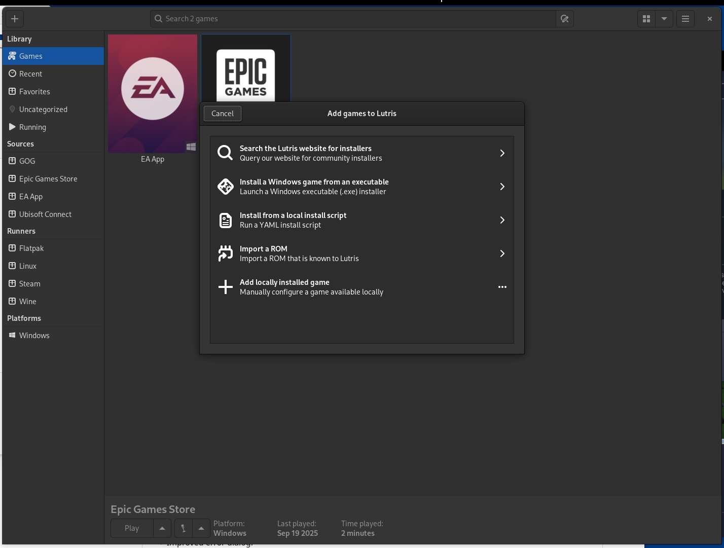Click the icon beside the Wine runner
This screenshot has width=724, height=548.
pyautogui.click(x=12, y=301)
